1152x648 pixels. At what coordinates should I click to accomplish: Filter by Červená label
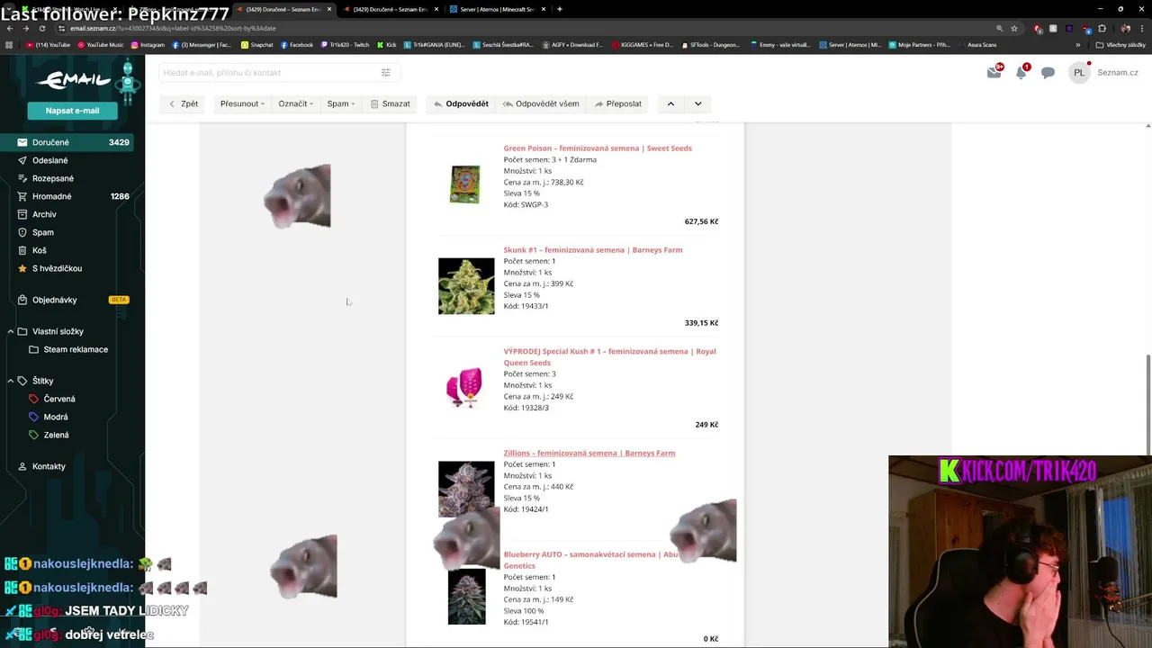tap(59, 399)
